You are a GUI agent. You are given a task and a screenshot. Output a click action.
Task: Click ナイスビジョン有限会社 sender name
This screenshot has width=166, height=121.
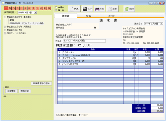click(x=134, y=29)
